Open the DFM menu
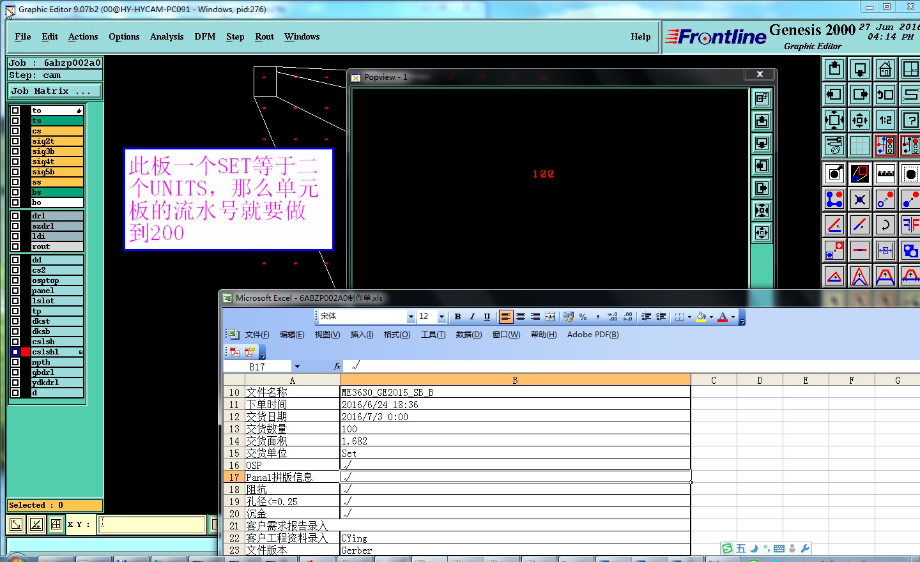The width and height of the screenshot is (920, 562). [205, 37]
